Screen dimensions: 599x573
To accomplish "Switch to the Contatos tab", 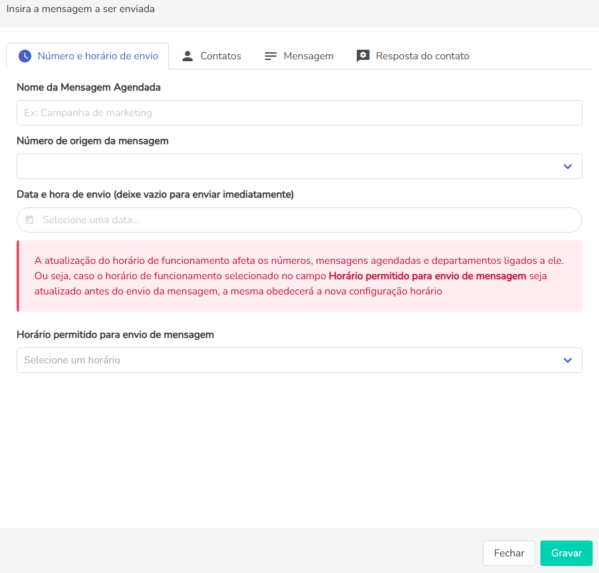I will 212,56.
